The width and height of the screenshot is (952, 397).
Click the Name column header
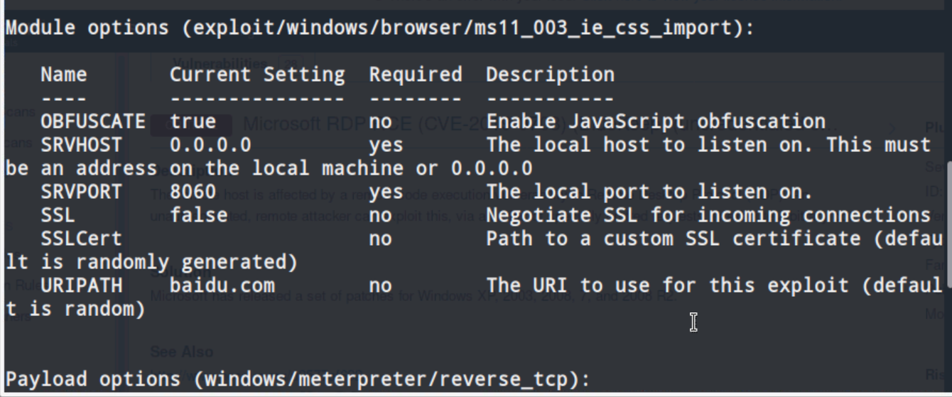tap(64, 75)
